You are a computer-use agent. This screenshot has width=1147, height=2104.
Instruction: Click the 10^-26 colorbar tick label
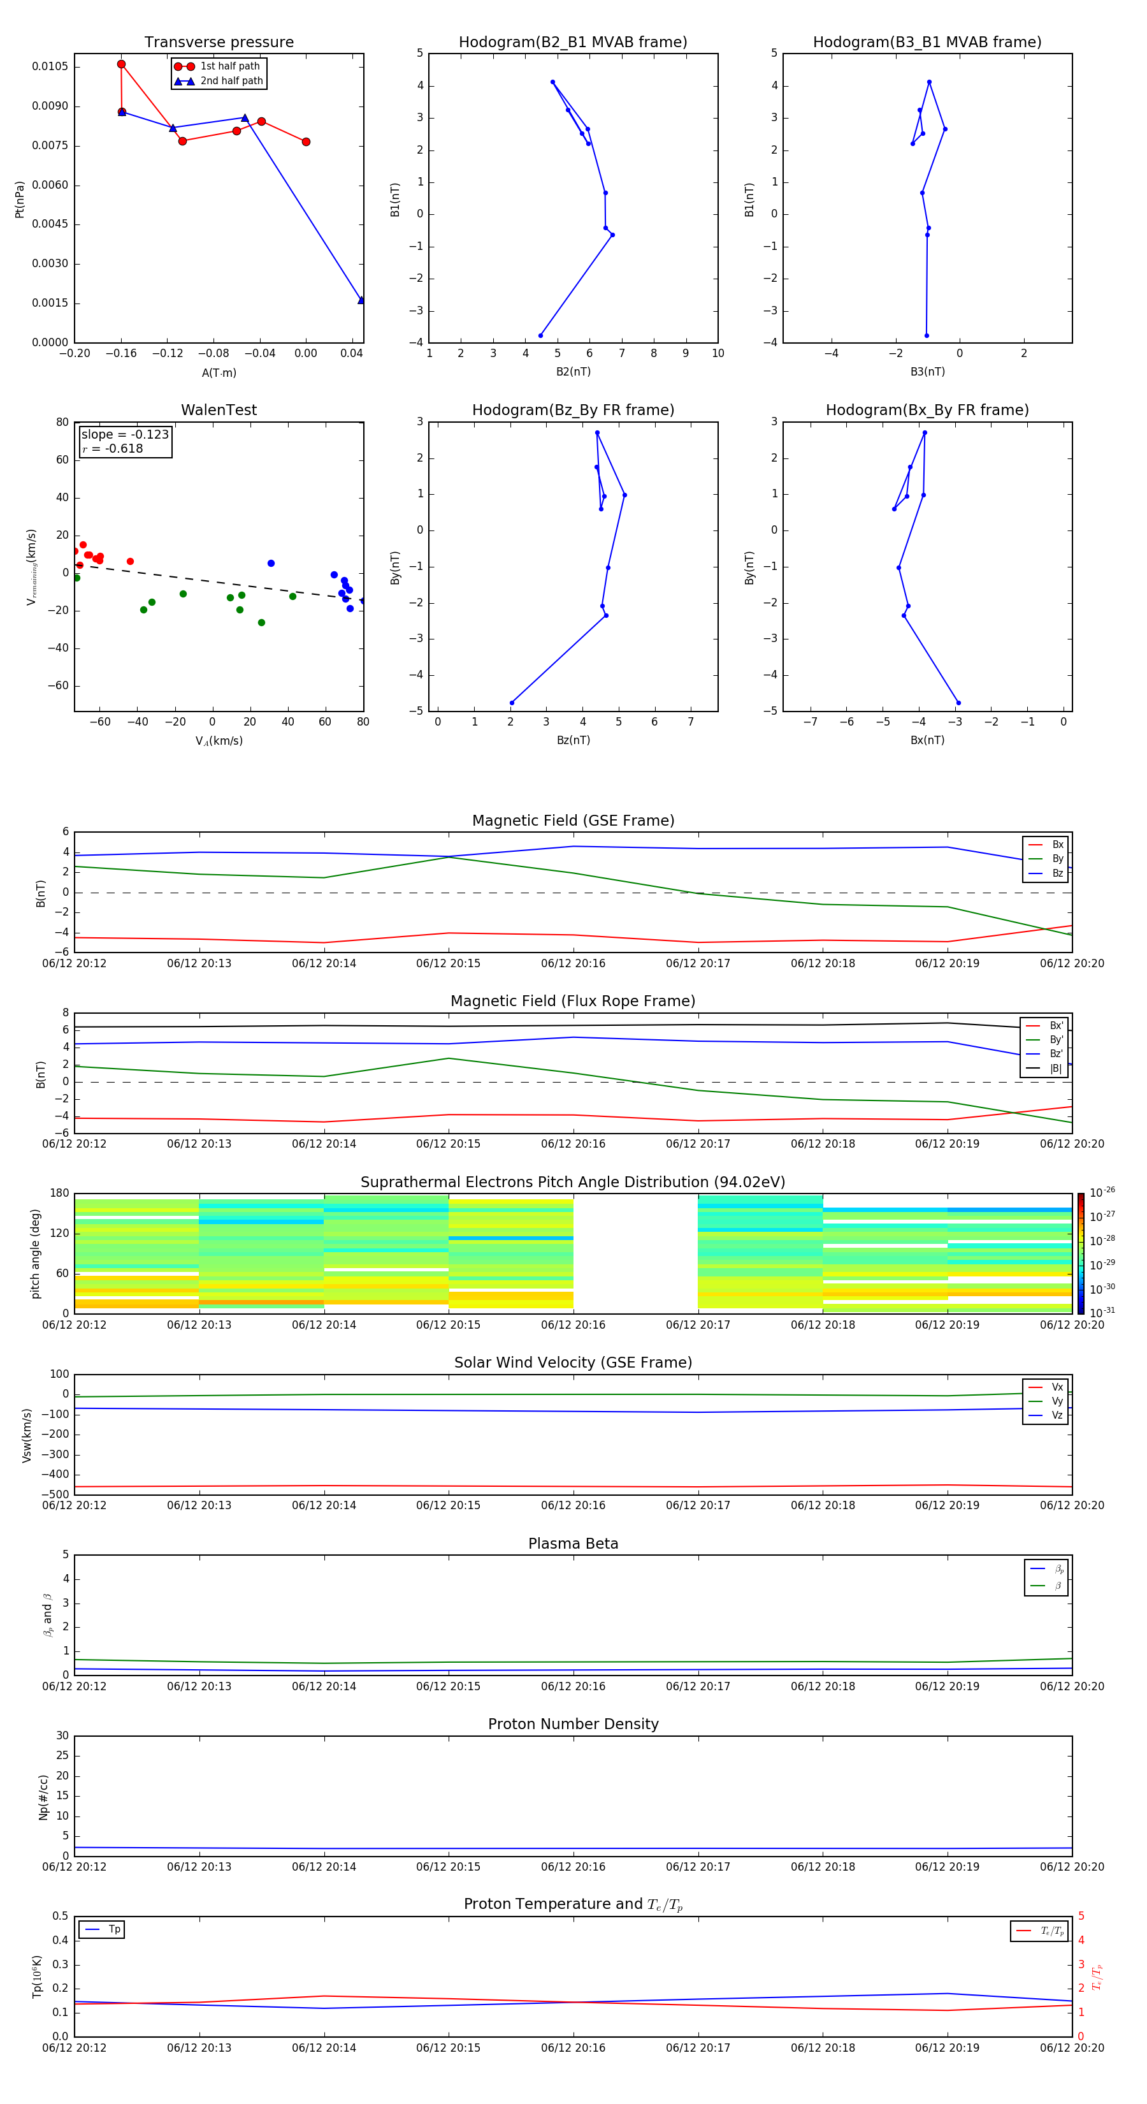click(1102, 1192)
